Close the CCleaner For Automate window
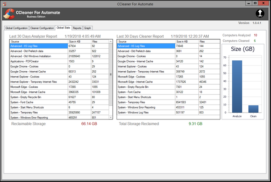This screenshot has height=182, width=271. tap(263, 3)
